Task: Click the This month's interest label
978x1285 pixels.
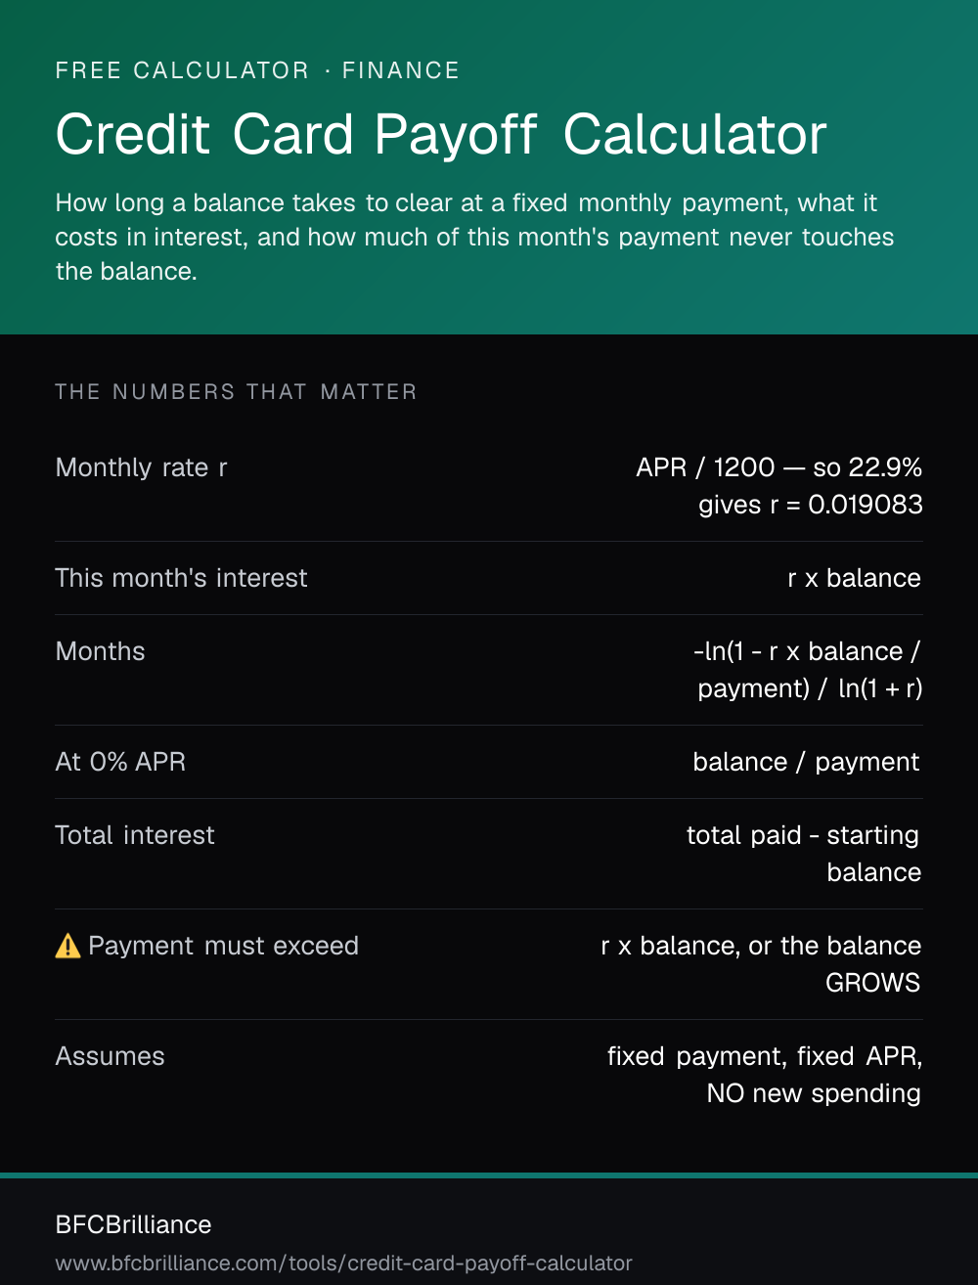Action: 182,578
